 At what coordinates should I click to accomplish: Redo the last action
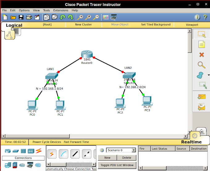click(x=70, y=17)
